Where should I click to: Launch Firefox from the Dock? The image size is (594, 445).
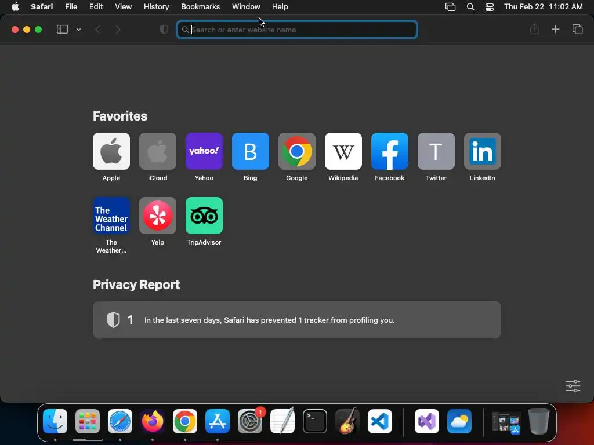click(153, 421)
